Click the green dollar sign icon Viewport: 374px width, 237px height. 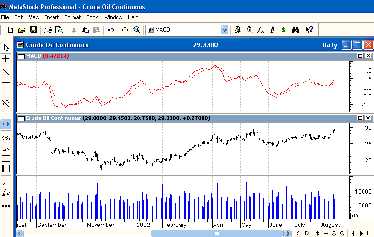point(283,30)
